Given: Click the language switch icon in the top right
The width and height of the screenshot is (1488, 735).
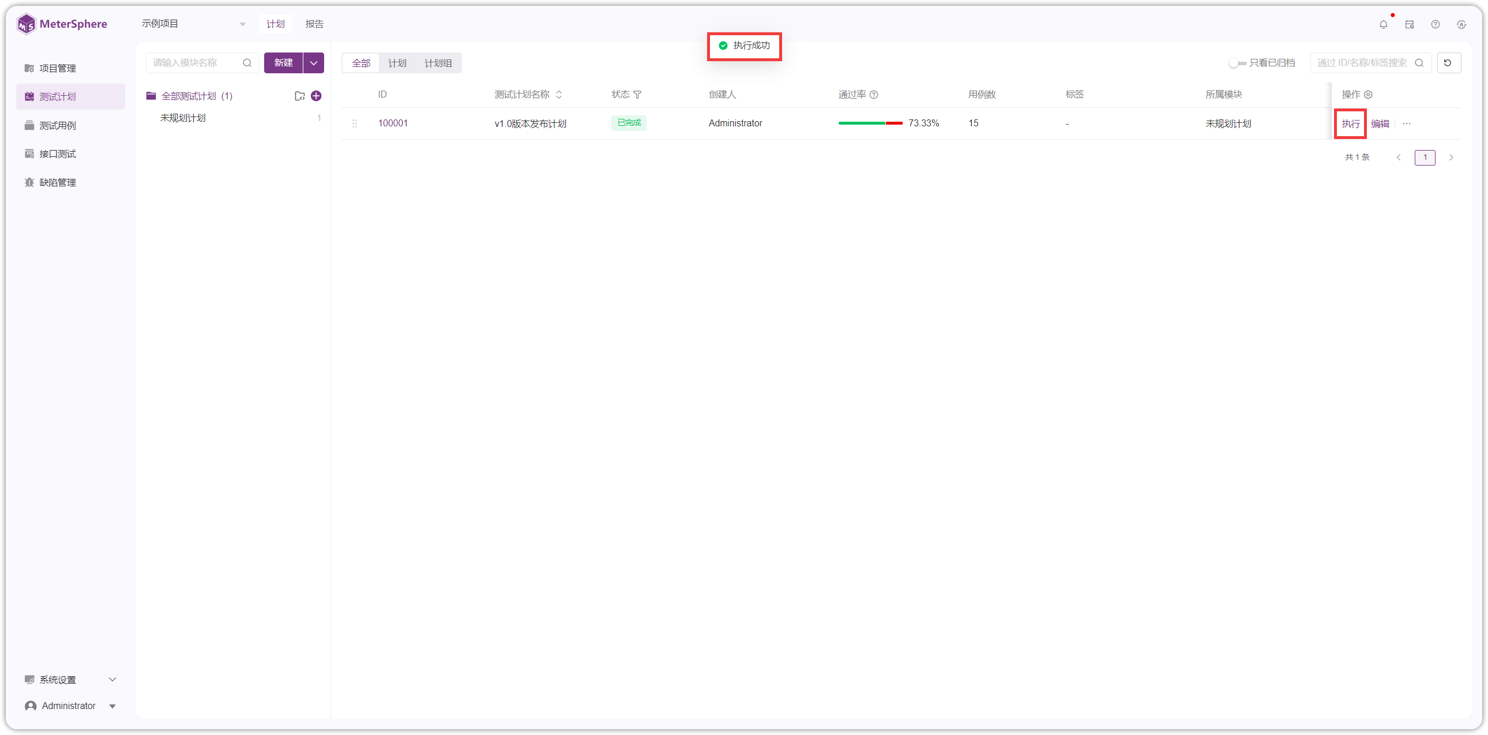Looking at the screenshot, I should (1461, 24).
